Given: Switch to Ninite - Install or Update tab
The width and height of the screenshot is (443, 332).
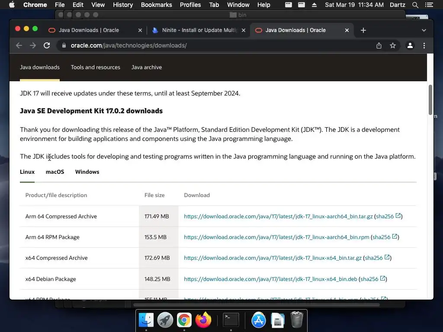Looking at the screenshot, I should [x=199, y=30].
